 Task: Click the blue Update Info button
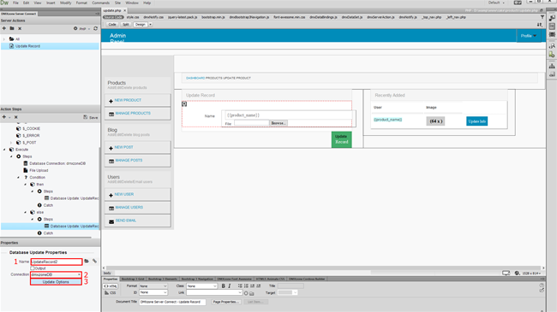tap(476, 121)
